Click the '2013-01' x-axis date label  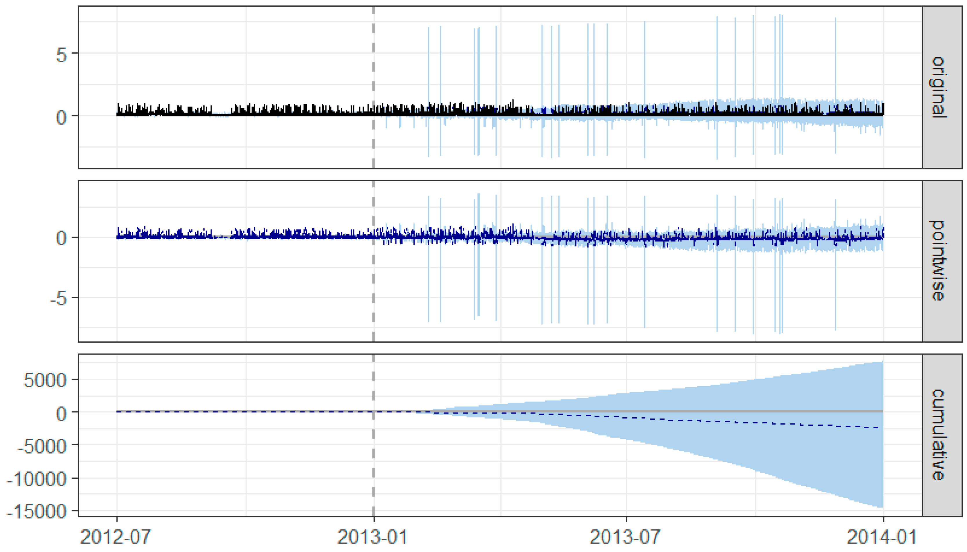click(372, 537)
